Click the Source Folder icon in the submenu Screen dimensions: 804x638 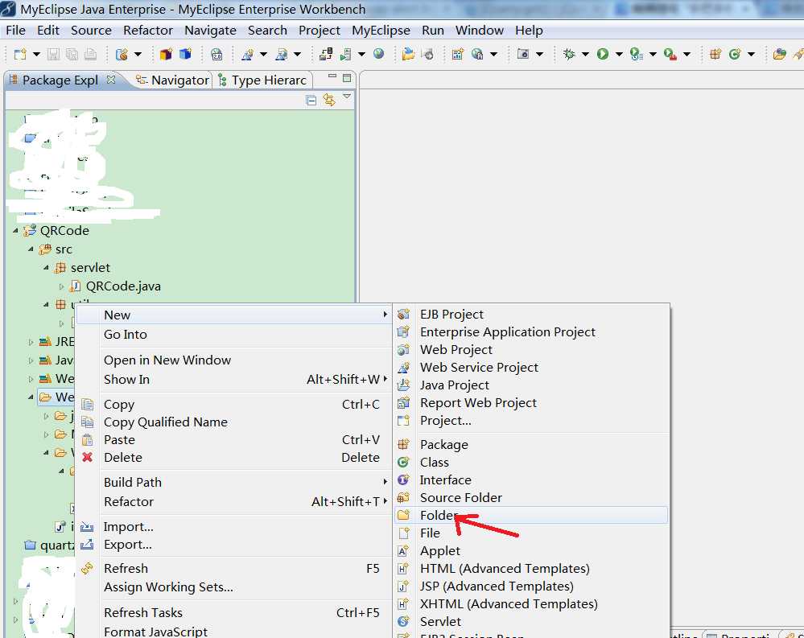403,497
